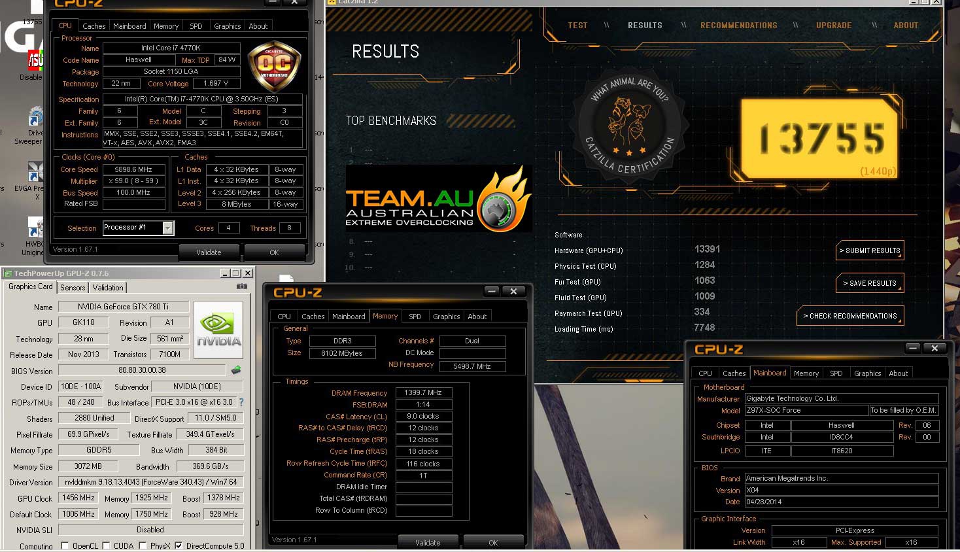The width and height of the screenshot is (960, 552).
Task: Uncheck DirectCompute 5.0 in GPU-Z
Action: tap(178, 545)
